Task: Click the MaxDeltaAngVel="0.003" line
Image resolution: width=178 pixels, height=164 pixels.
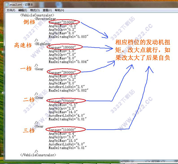Action: point(69,37)
